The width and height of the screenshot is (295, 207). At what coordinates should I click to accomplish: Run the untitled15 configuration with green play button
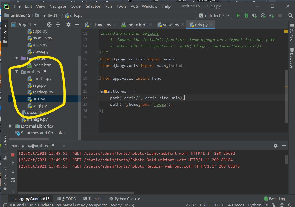tap(238, 15)
